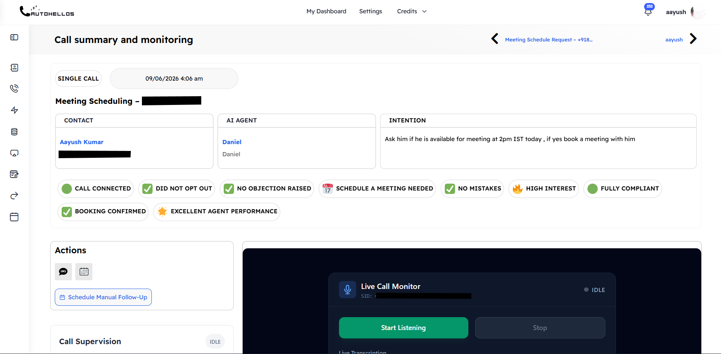Click the 09/06/2026 4:06 am date pill
The image size is (721, 354).
(x=174, y=78)
